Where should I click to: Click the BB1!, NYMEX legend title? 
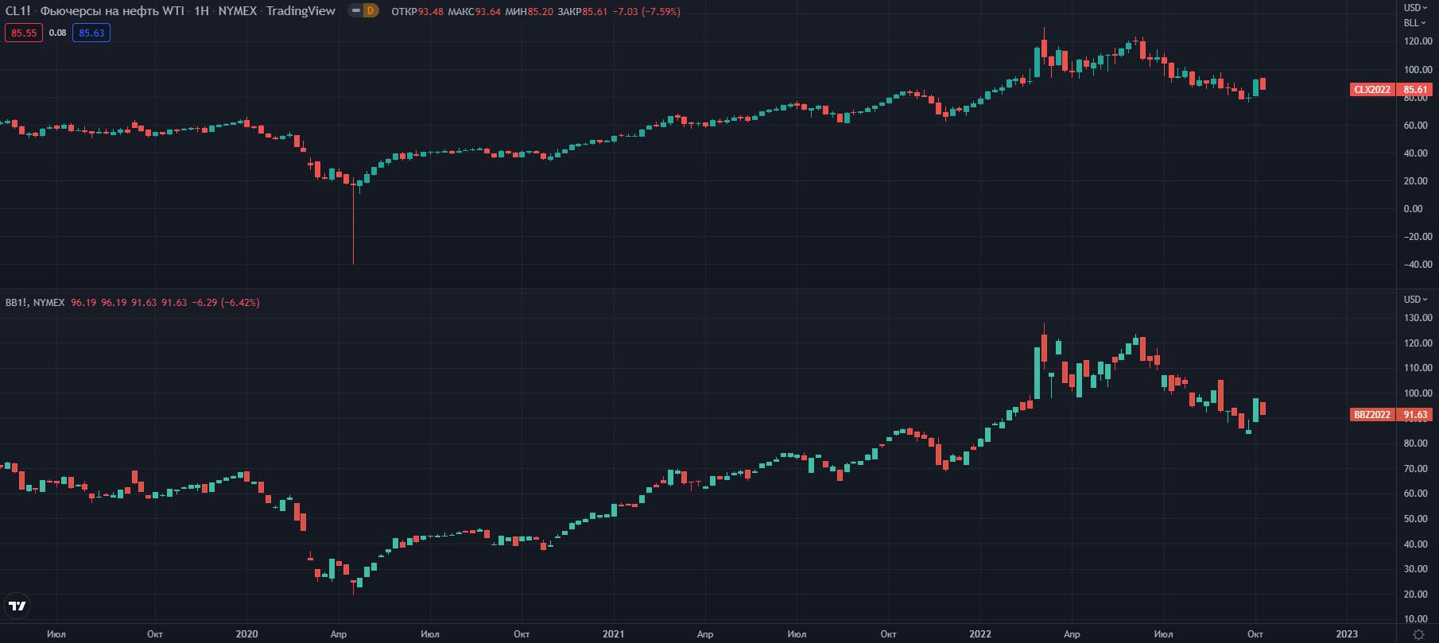[35, 303]
